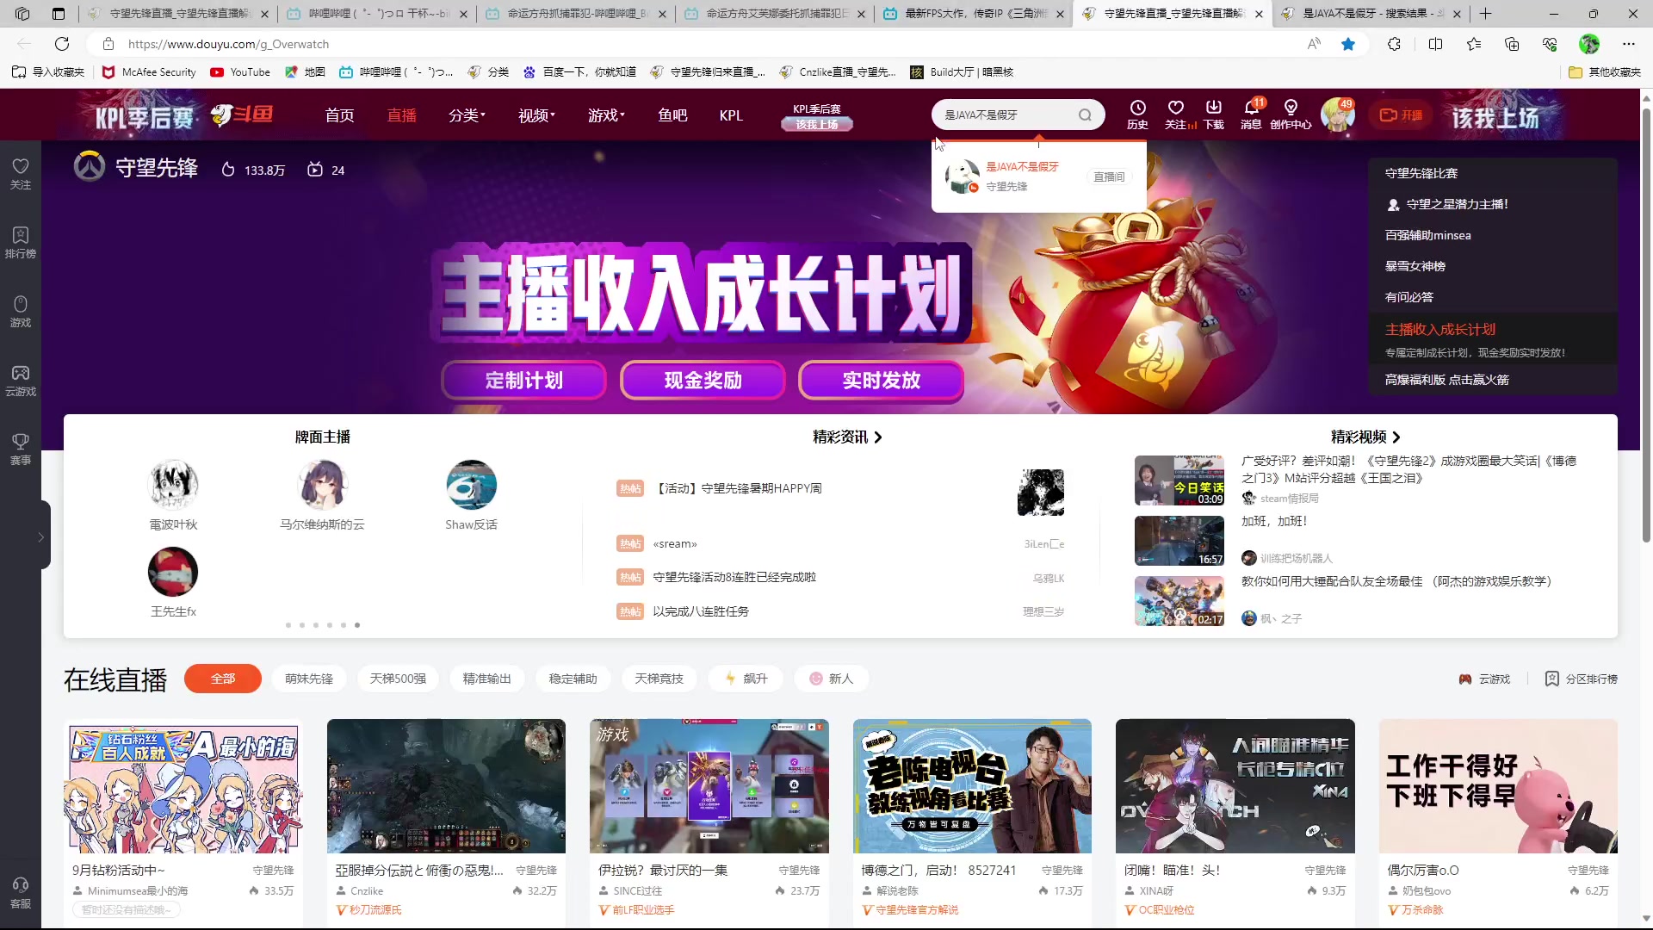Open the 暴雪女神榜 sidebar link
This screenshot has width=1653, height=930.
(1415, 265)
